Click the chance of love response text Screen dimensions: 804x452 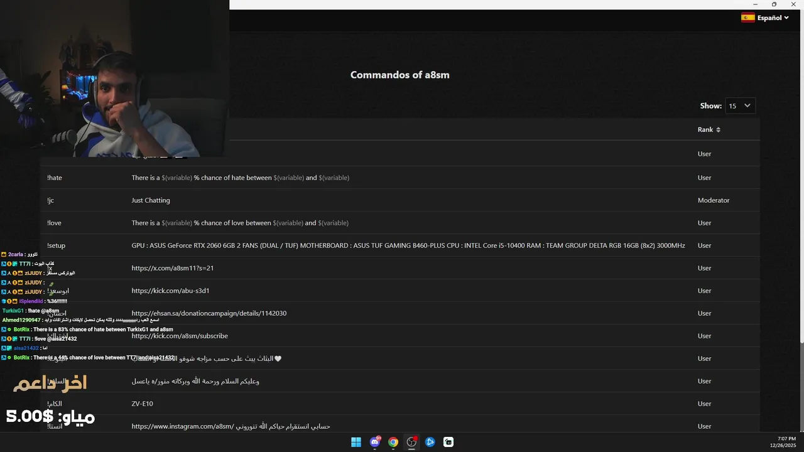click(x=240, y=223)
